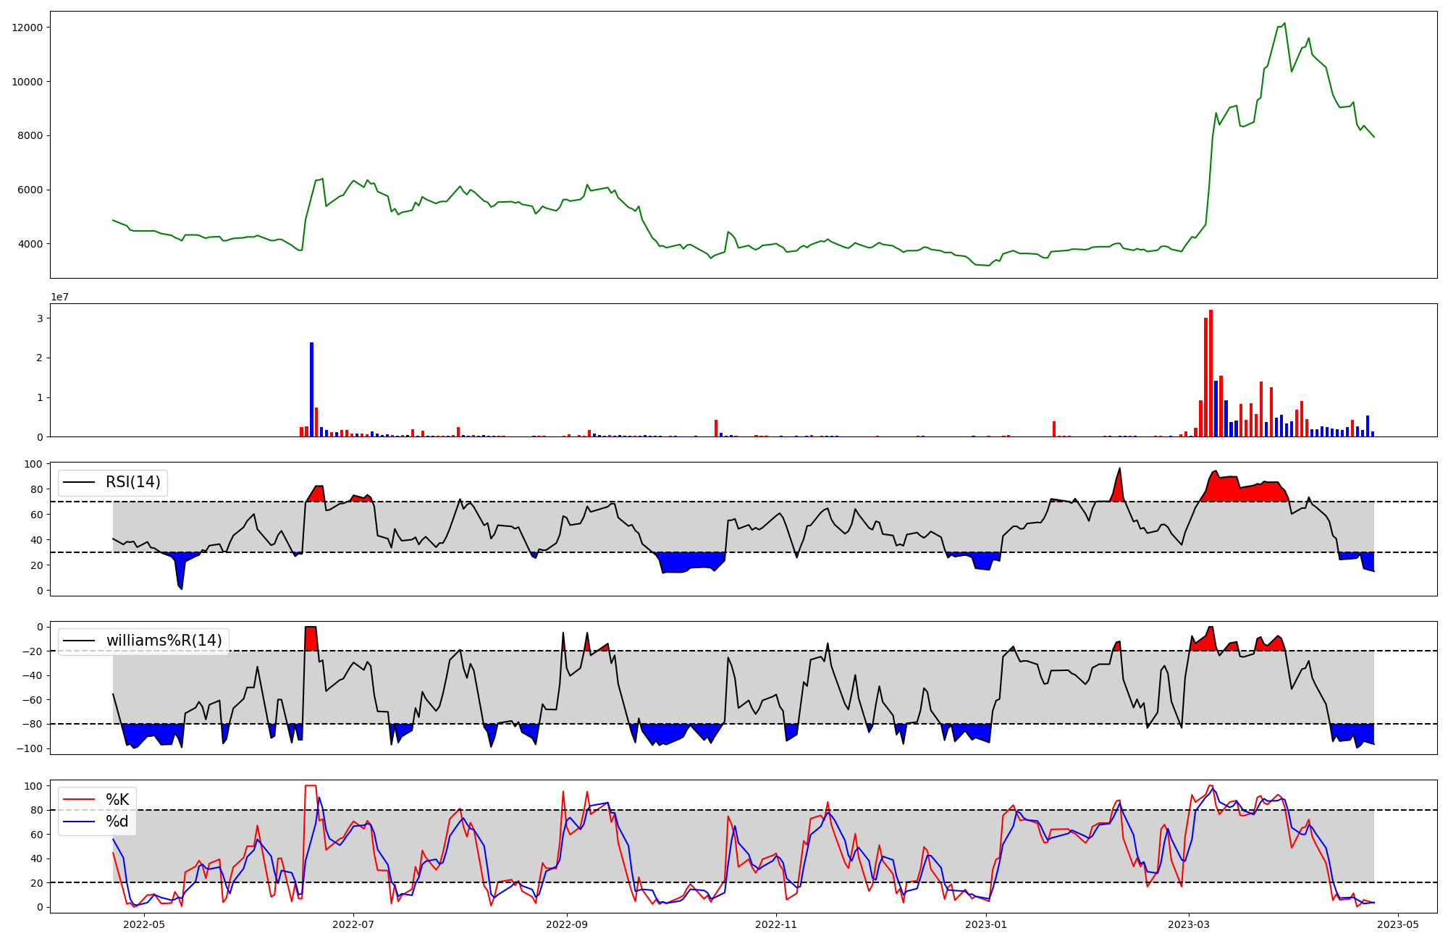The image size is (1448, 941).
Task: Click the 2023-01 date tick label
Action: tap(986, 924)
